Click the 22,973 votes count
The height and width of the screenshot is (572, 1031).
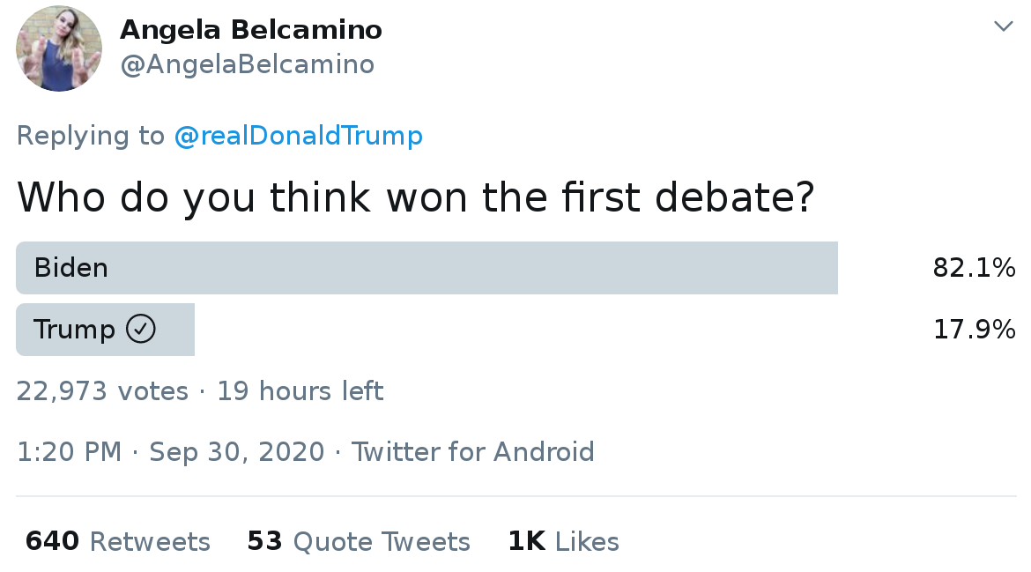(x=102, y=391)
